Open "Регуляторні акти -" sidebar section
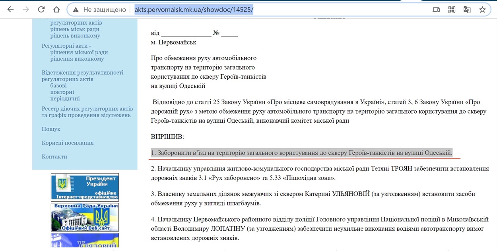497x251 pixels. pyautogui.click(x=66, y=46)
